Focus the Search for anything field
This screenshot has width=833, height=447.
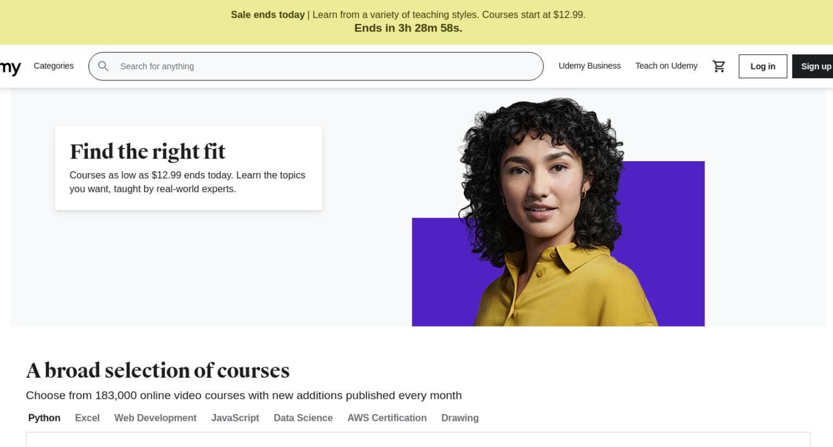tap(316, 66)
